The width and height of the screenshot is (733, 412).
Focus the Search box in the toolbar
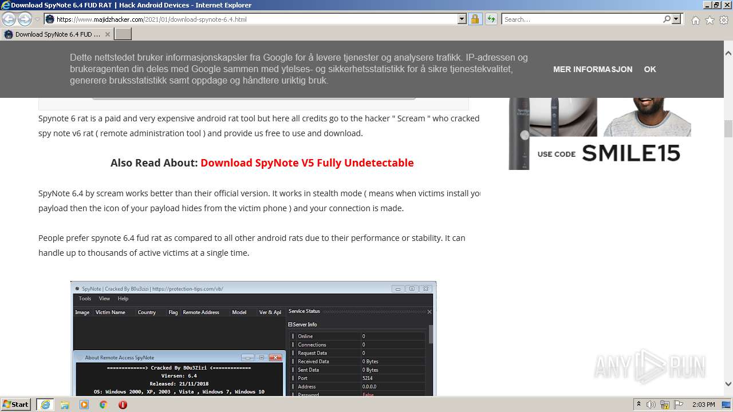tap(582, 19)
